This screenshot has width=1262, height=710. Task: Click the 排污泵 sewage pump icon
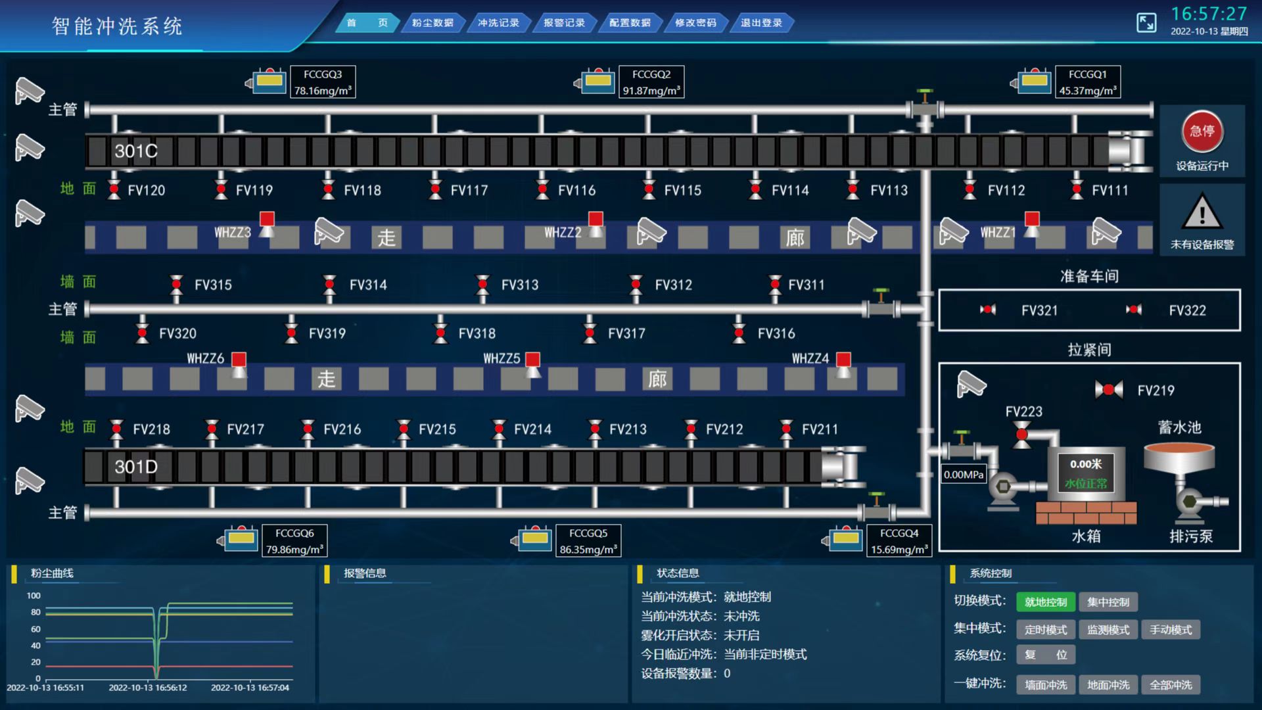[x=1191, y=502]
